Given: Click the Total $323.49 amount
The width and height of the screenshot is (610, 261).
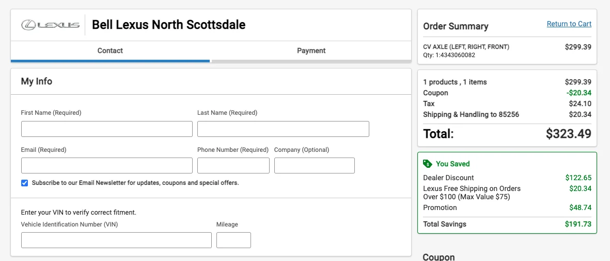Looking at the screenshot, I should click(x=568, y=134).
